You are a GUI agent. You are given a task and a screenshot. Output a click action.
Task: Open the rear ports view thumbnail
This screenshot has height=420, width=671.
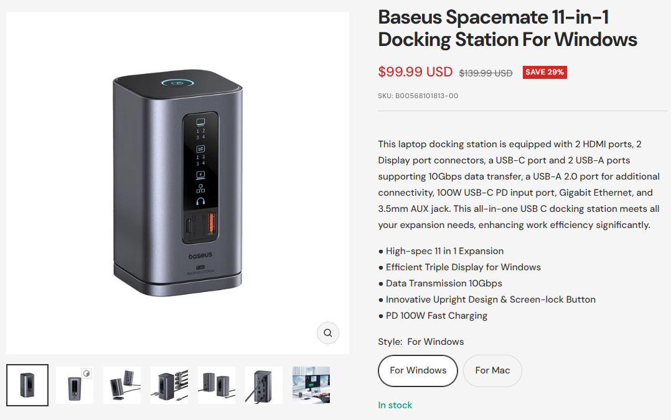(264, 385)
